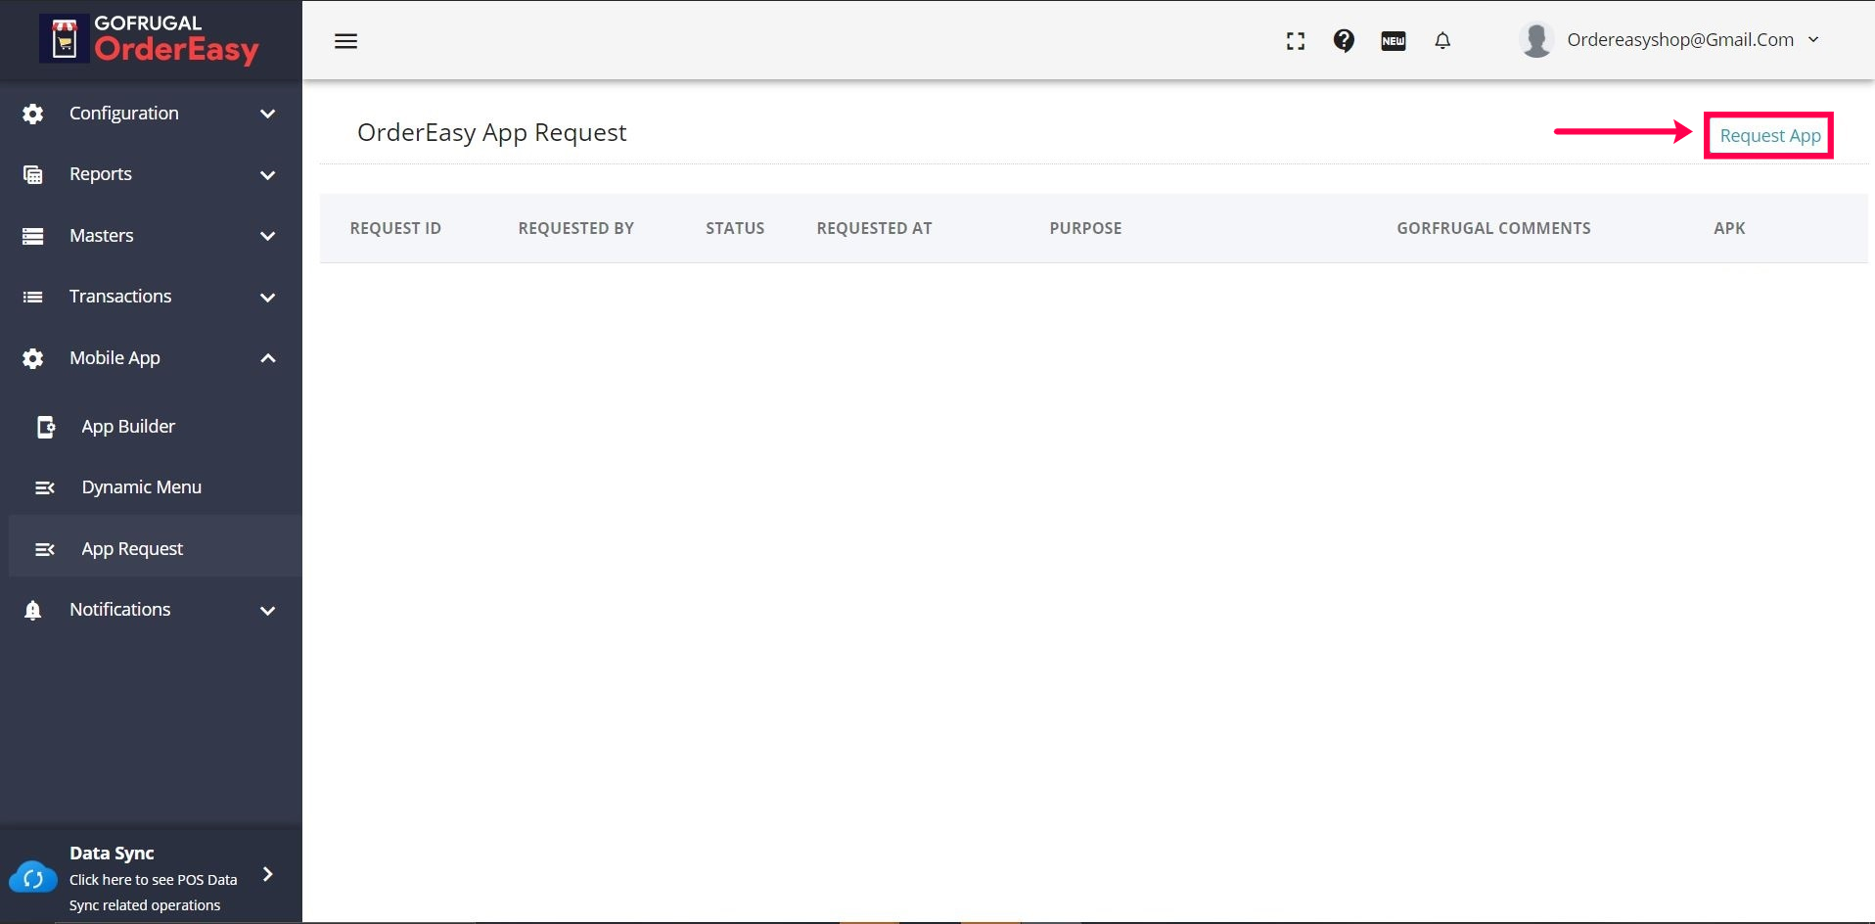Image resolution: width=1875 pixels, height=924 pixels.
Task: Open Data Sync operations panel
Action: (151, 877)
